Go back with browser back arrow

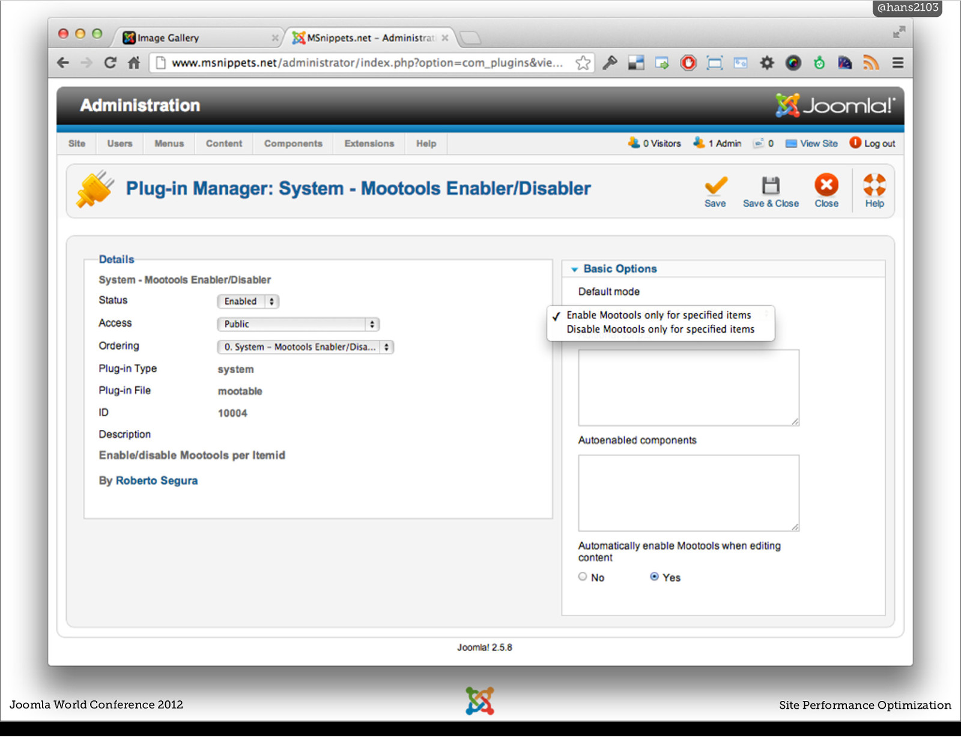(63, 62)
